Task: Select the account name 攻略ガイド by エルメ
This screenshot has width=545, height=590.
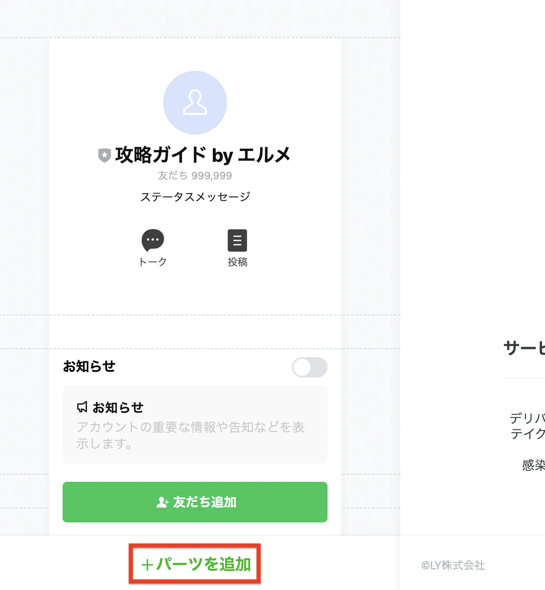Action: (203, 155)
